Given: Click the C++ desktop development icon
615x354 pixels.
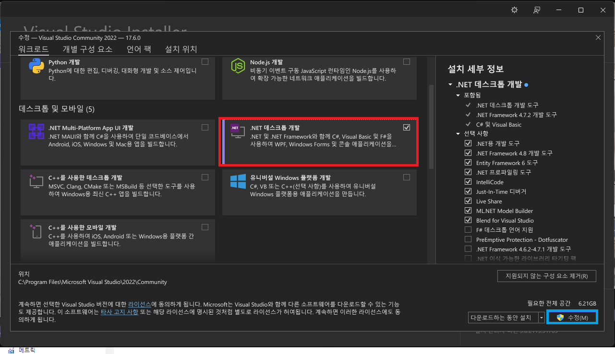Looking at the screenshot, I should 36,181.
